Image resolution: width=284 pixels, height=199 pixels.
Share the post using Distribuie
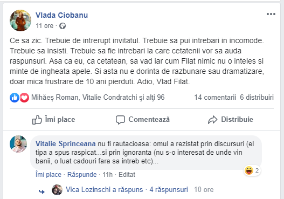231,120
